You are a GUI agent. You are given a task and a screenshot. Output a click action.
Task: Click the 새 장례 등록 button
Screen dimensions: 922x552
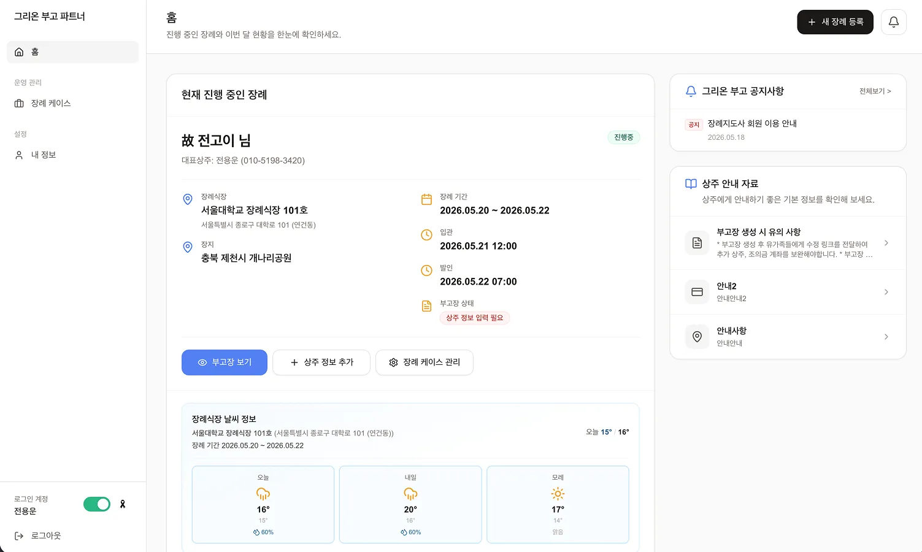pyautogui.click(x=835, y=22)
